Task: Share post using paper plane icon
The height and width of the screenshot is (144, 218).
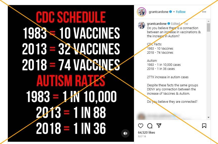Action: point(159,126)
